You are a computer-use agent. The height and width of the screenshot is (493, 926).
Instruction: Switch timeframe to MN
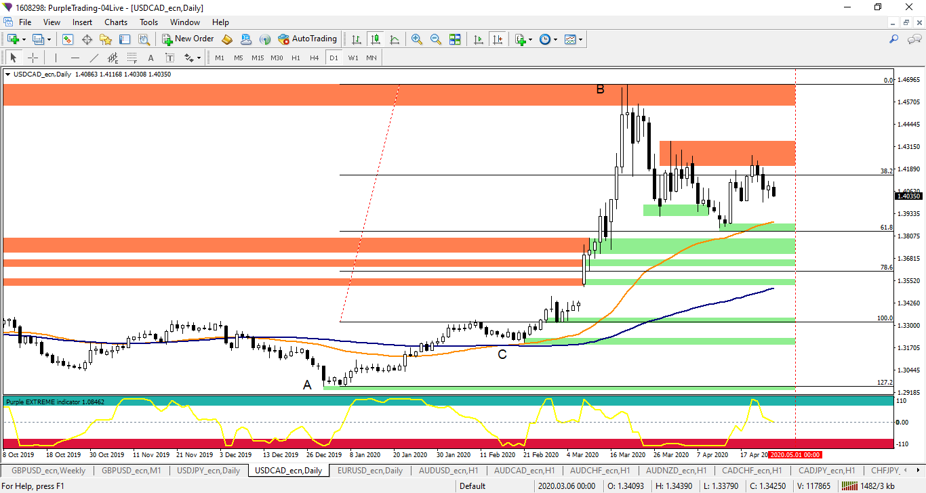(371, 58)
